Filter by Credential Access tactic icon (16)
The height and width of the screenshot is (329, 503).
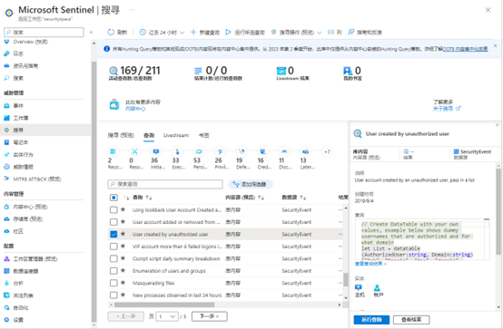[x=262, y=151]
